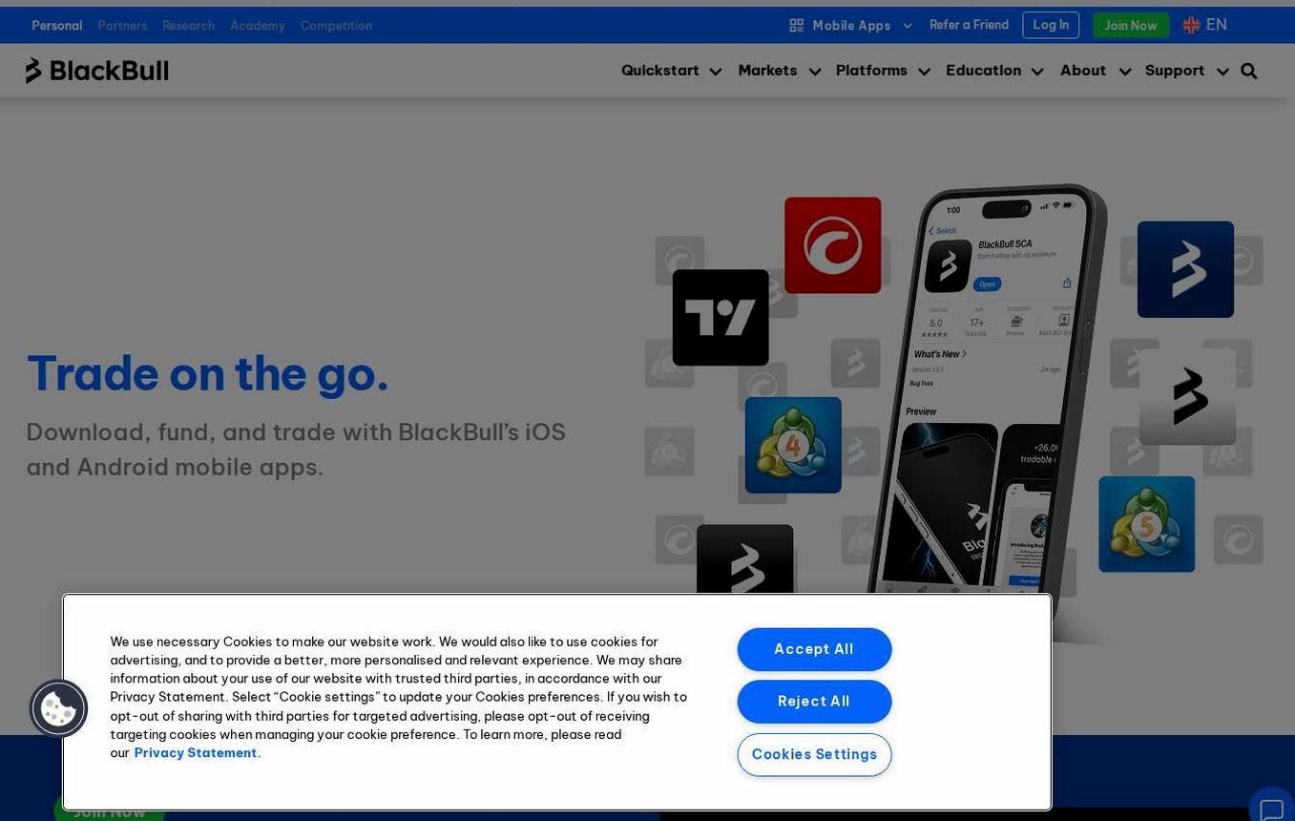1295x821 pixels.
Task: Click the TradingView TV app tile
Action: coord(721,318)
